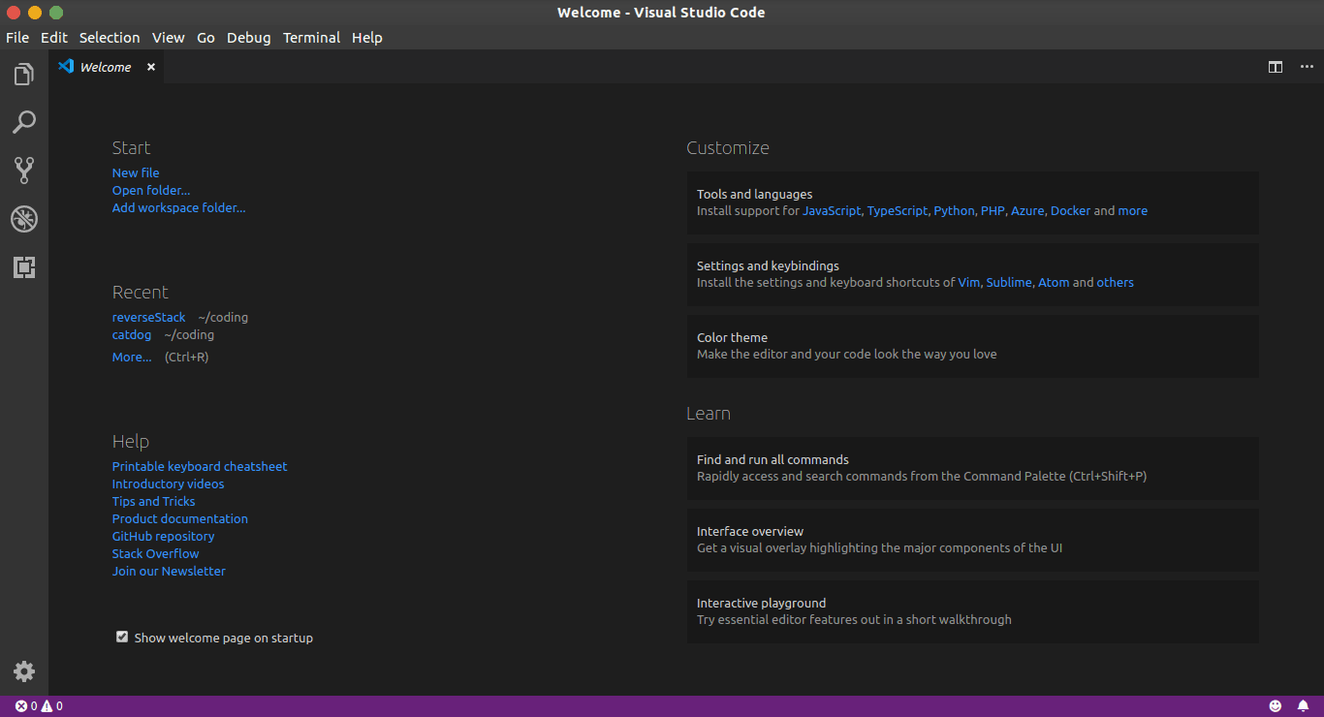Screen dimensions: 1324x717
Task: Open recent reverseStack project
Action: (148, 317)
